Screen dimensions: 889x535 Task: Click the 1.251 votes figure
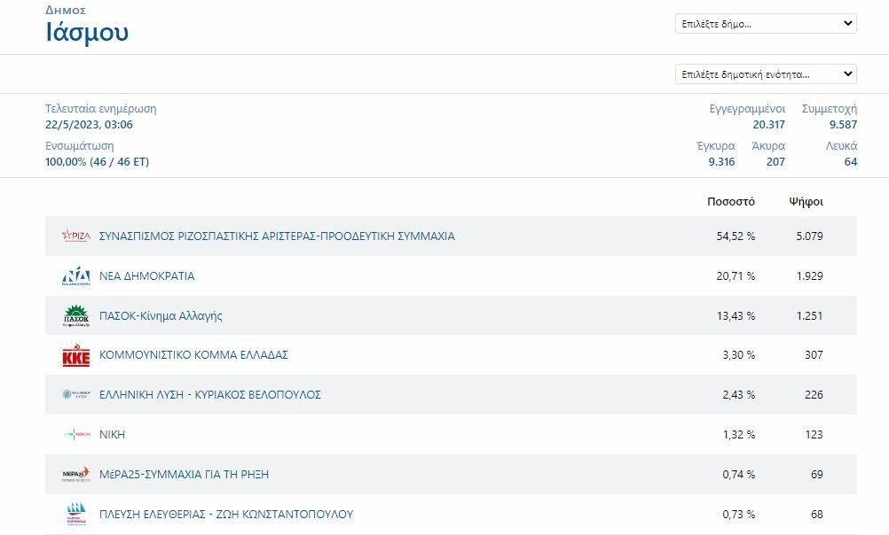tap(809, 316)
